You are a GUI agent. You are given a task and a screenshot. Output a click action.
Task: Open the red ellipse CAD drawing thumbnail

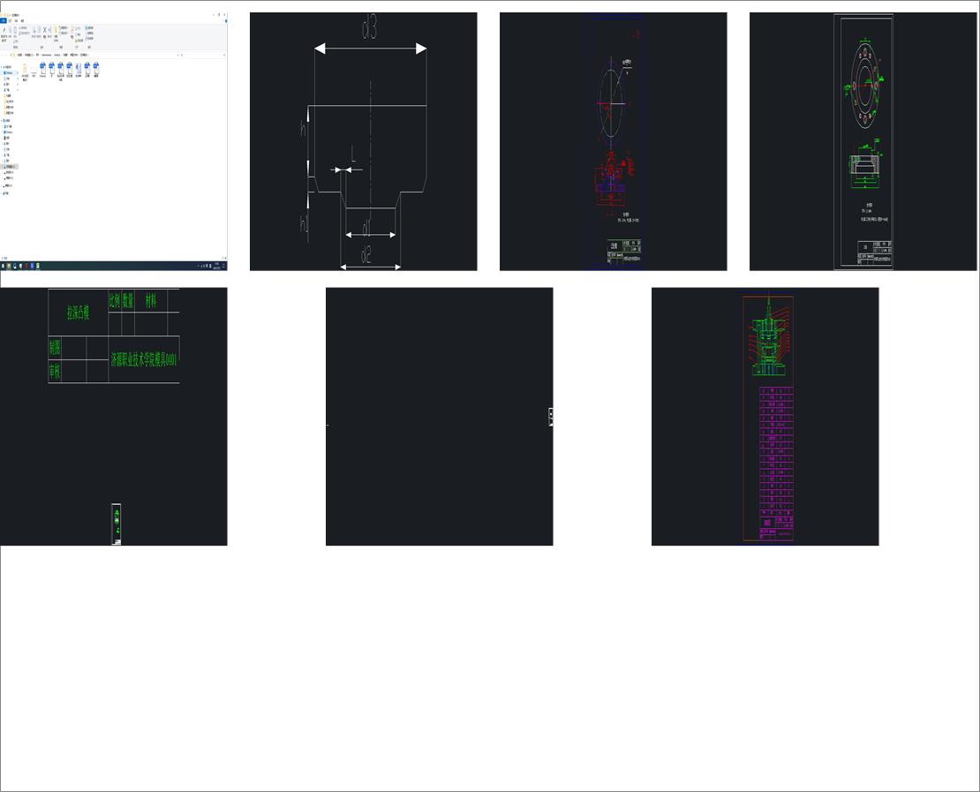tap(613, 141)
